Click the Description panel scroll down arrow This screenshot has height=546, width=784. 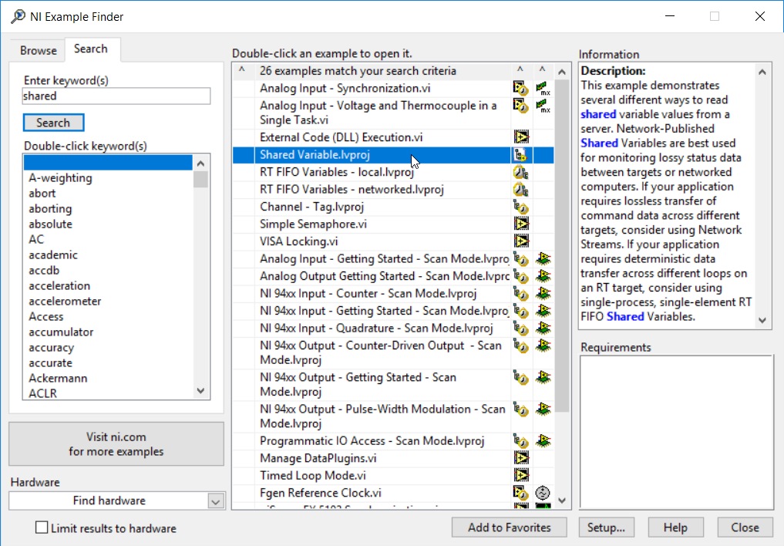762,321
